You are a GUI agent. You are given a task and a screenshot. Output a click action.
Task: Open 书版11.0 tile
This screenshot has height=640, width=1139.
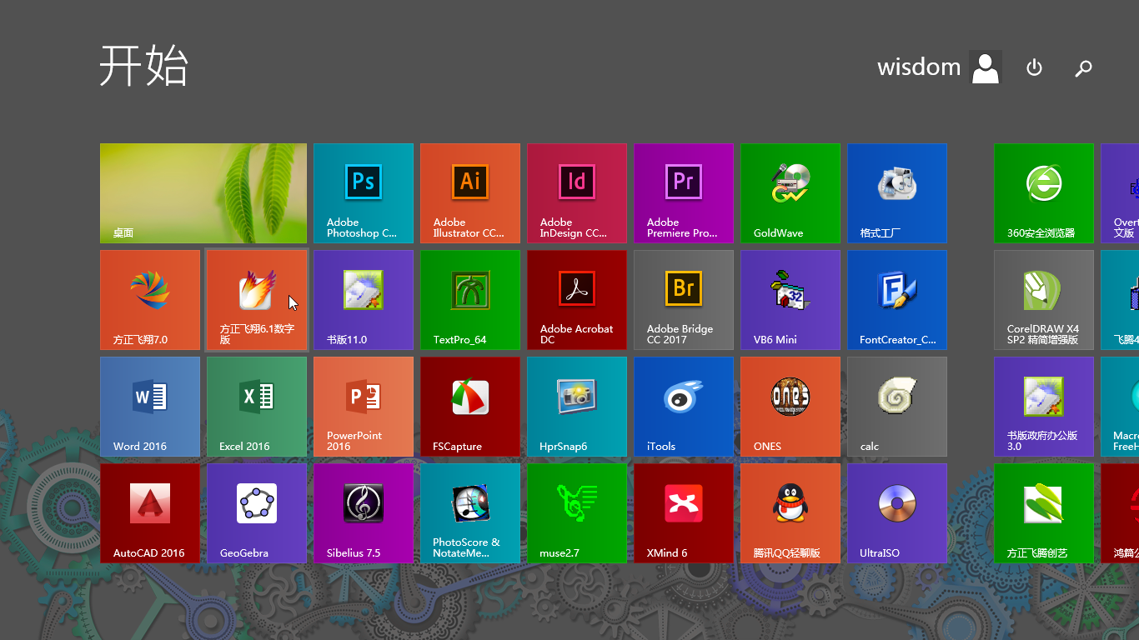[364, 300]
